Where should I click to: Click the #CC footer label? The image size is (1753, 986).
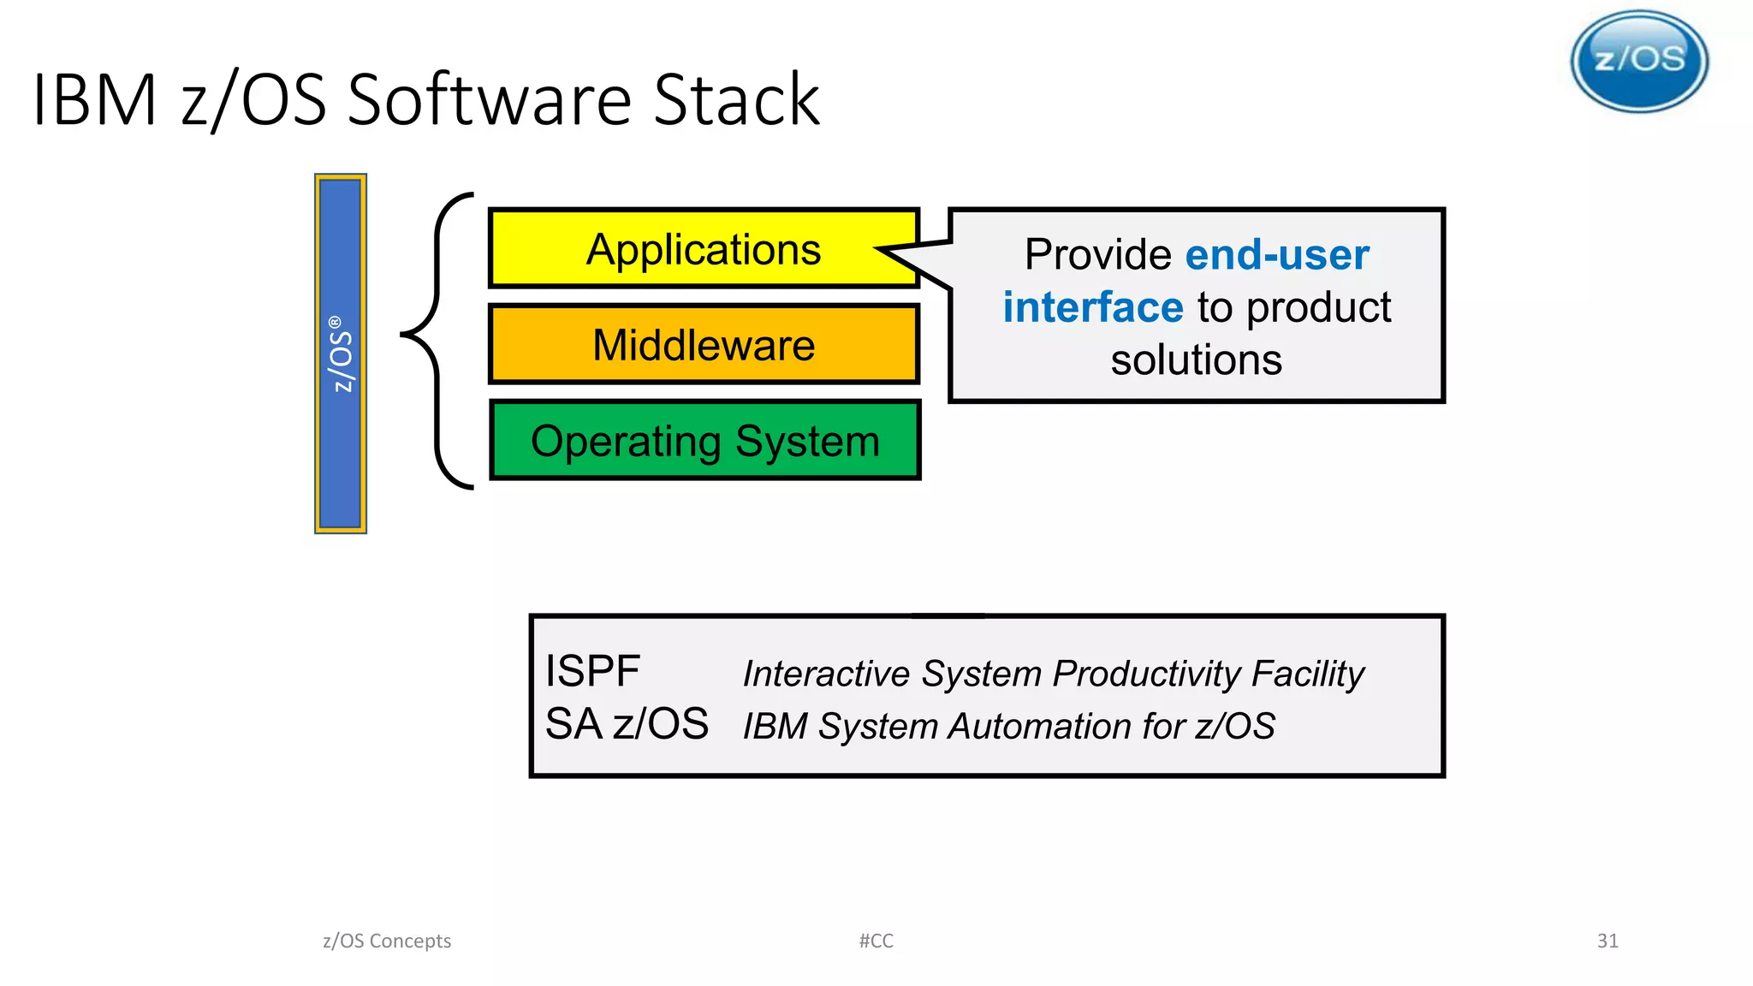coord(876,941)
